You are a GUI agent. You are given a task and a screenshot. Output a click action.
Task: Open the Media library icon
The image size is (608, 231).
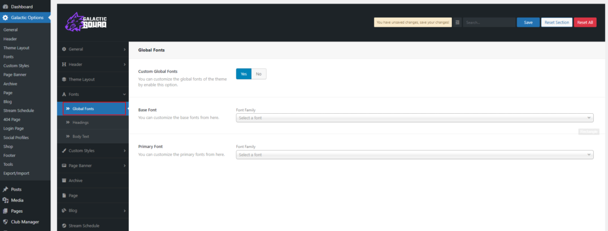tap(5, 200)
